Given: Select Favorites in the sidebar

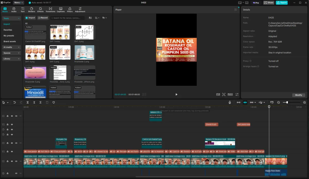Looking at the screenshot, I should tap(8, 30).
